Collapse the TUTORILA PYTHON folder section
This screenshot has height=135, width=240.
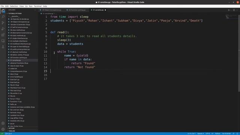pyautogui.click(x=15, y=13)
